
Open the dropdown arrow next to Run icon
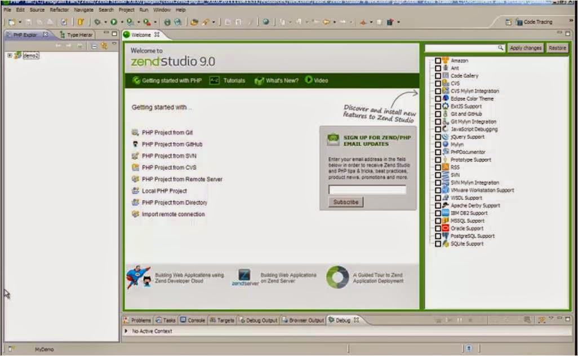pos(122,23)
